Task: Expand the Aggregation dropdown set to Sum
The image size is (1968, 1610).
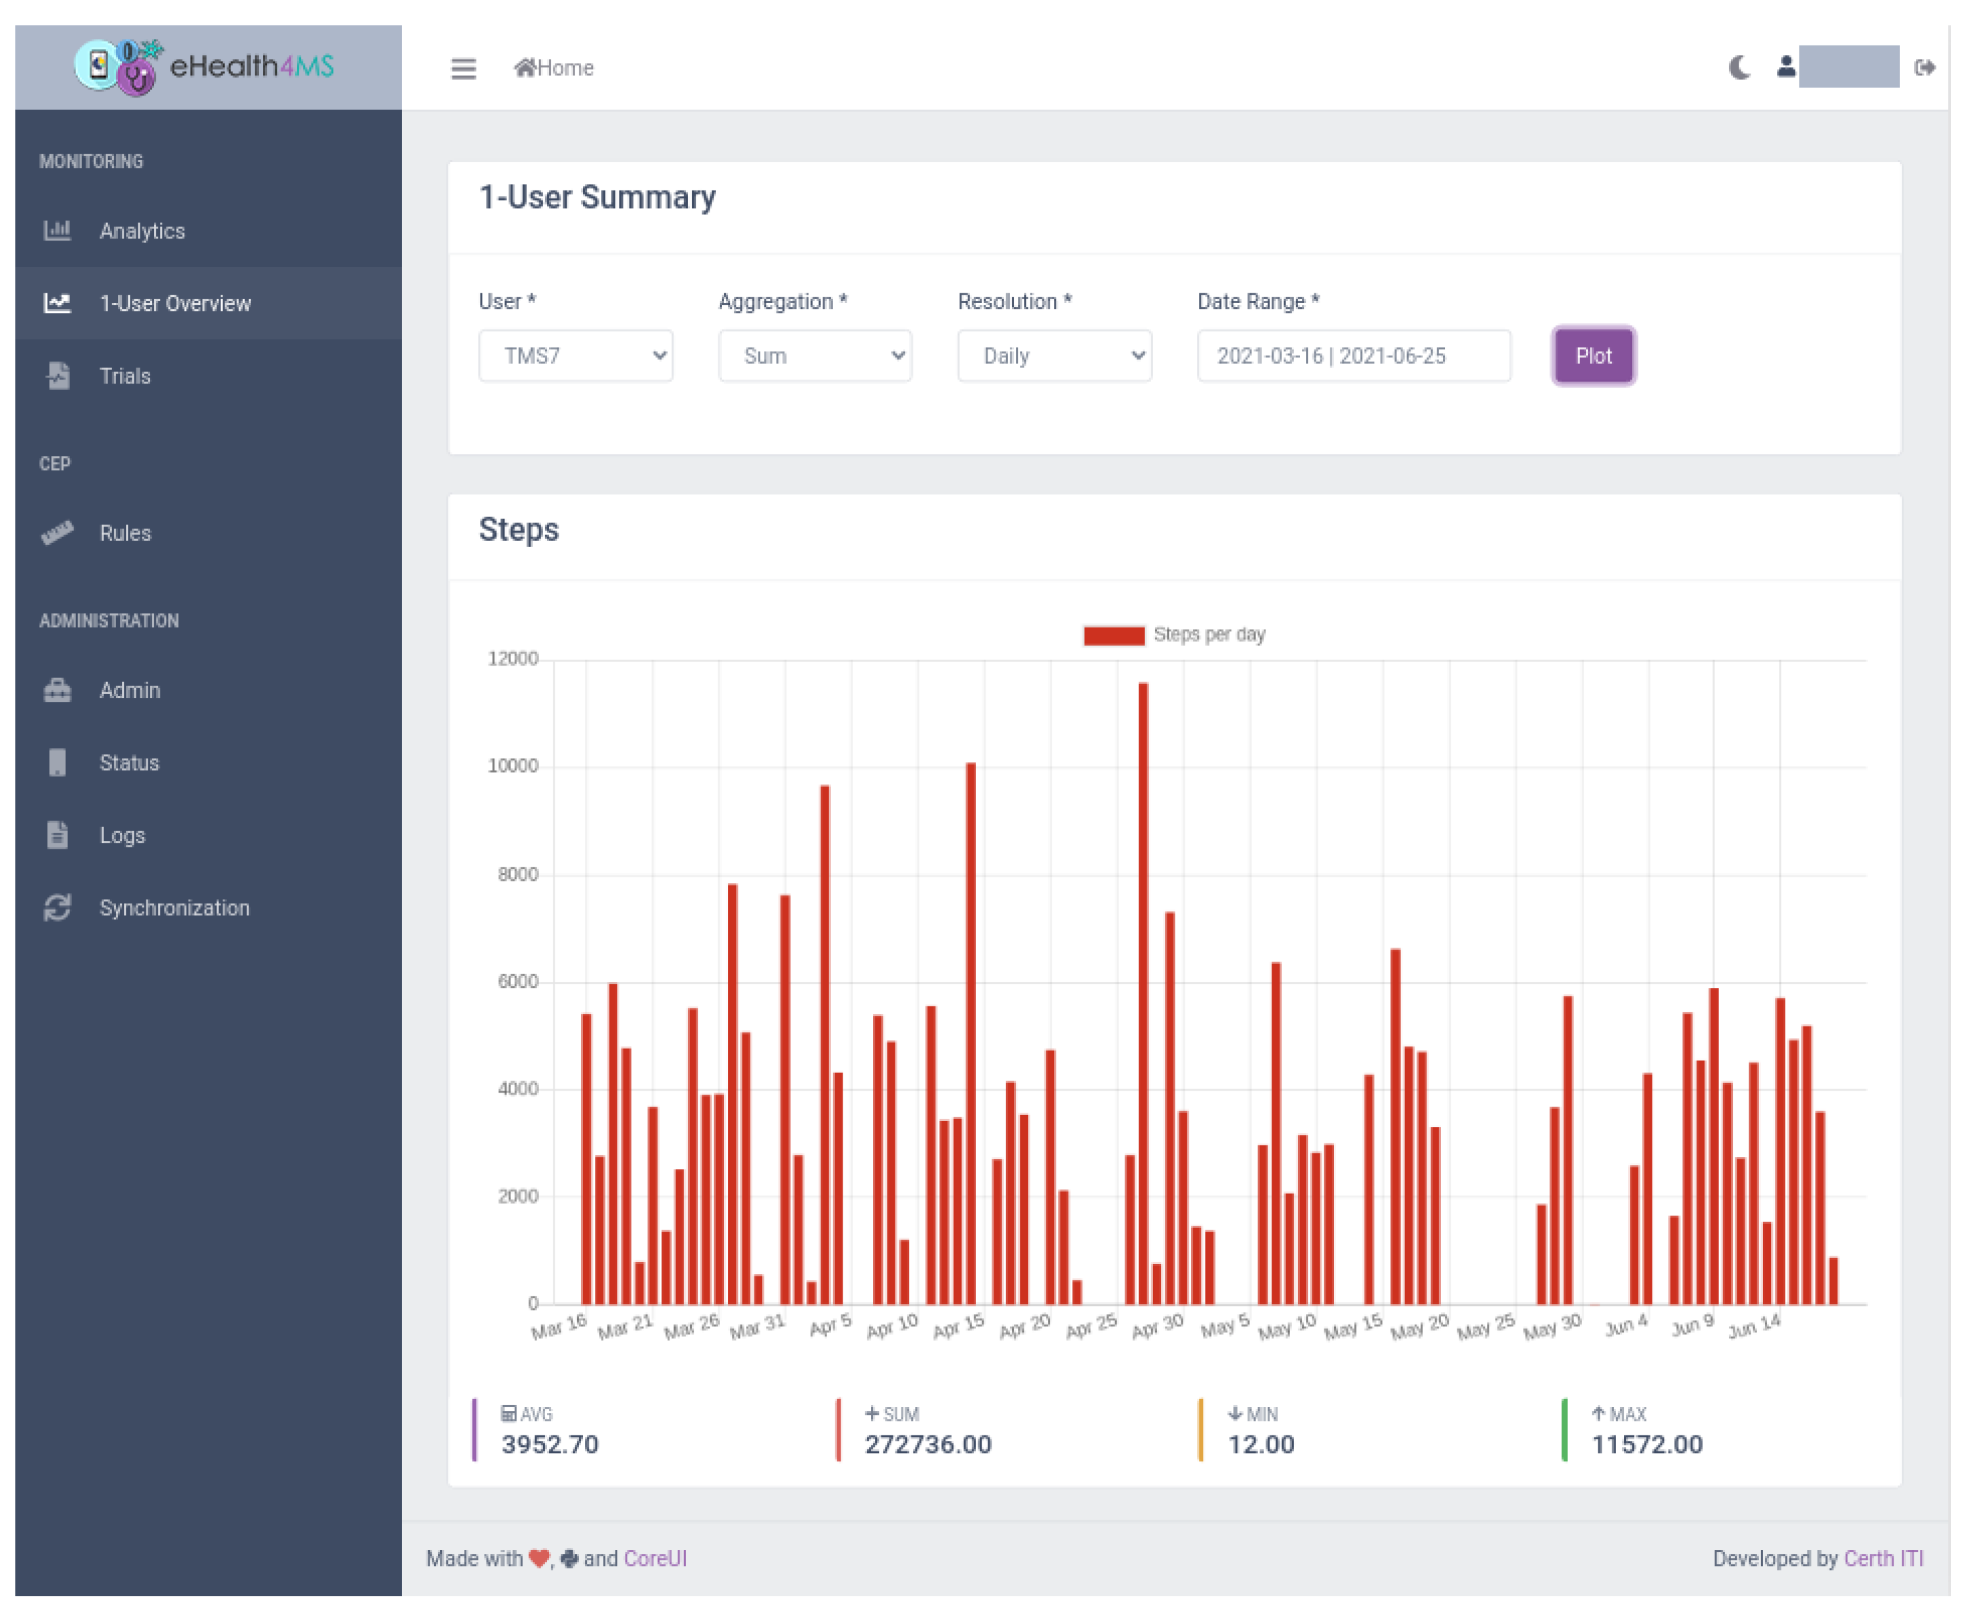Action: coord(815,356)
